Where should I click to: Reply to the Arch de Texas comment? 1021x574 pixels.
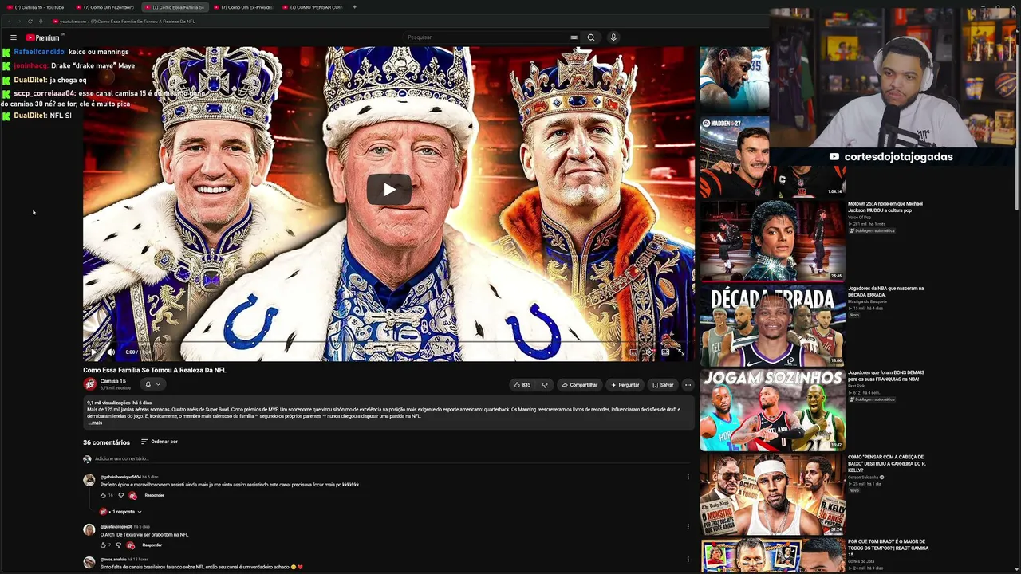152,545
